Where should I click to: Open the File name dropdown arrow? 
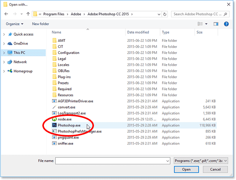pos(168,161)
